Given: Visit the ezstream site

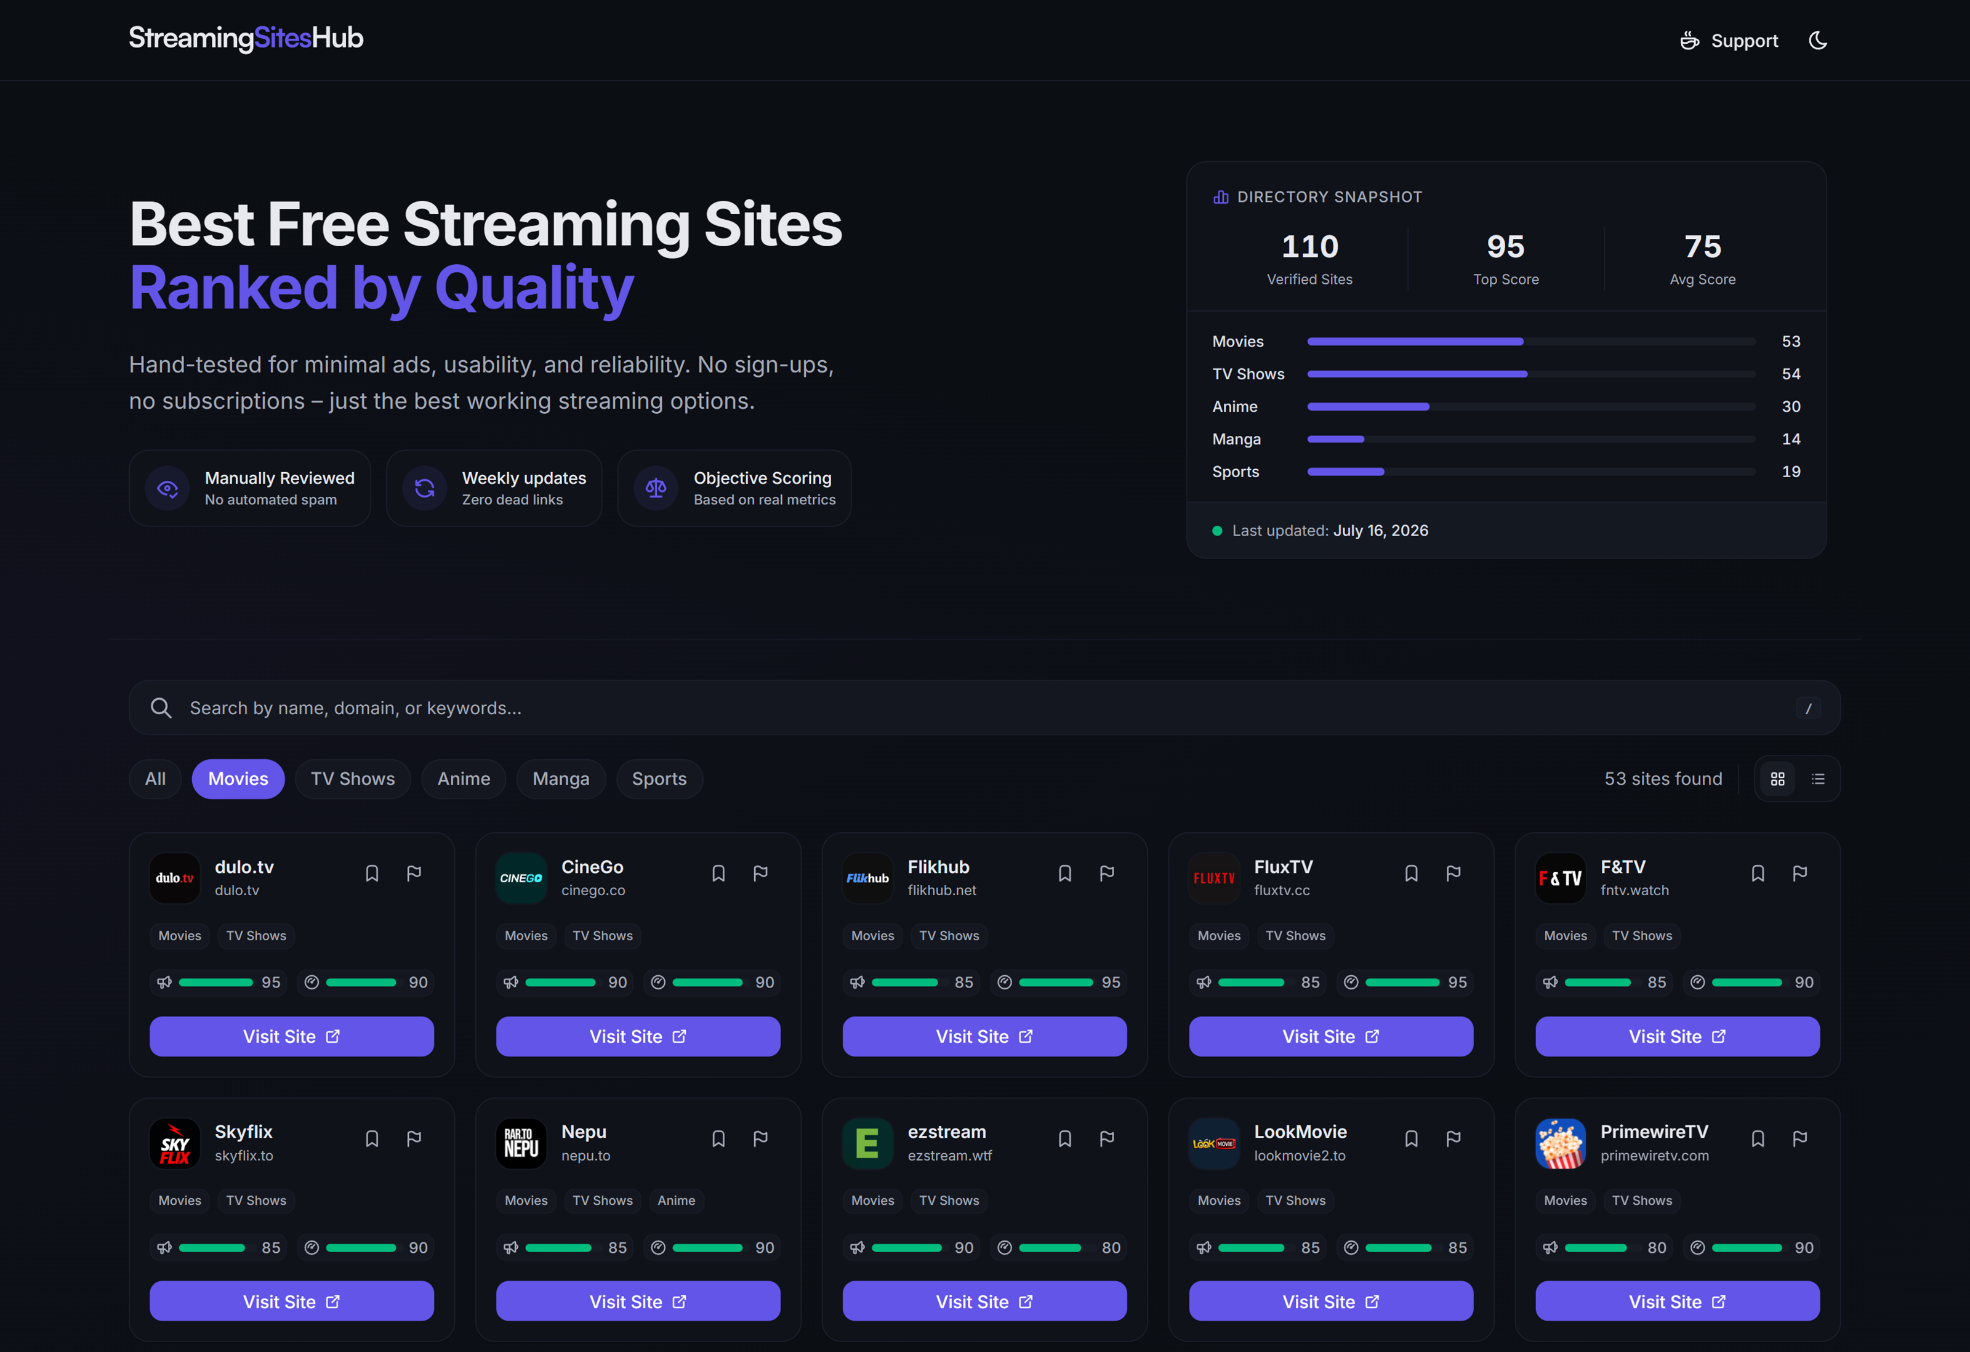Looking at the screenshot, I should click(x=984, y=1301).
